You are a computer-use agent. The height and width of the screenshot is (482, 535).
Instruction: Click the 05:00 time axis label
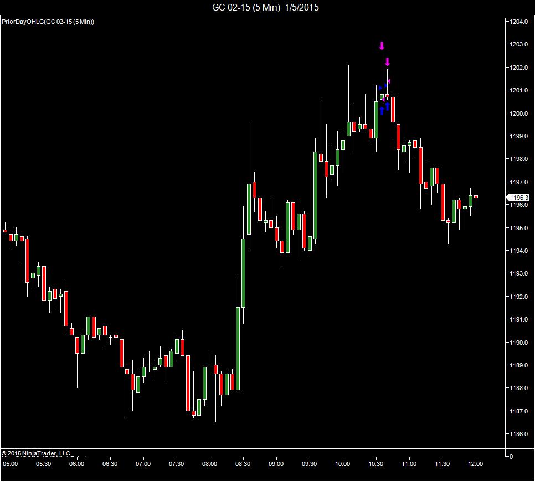coord(10,464)
